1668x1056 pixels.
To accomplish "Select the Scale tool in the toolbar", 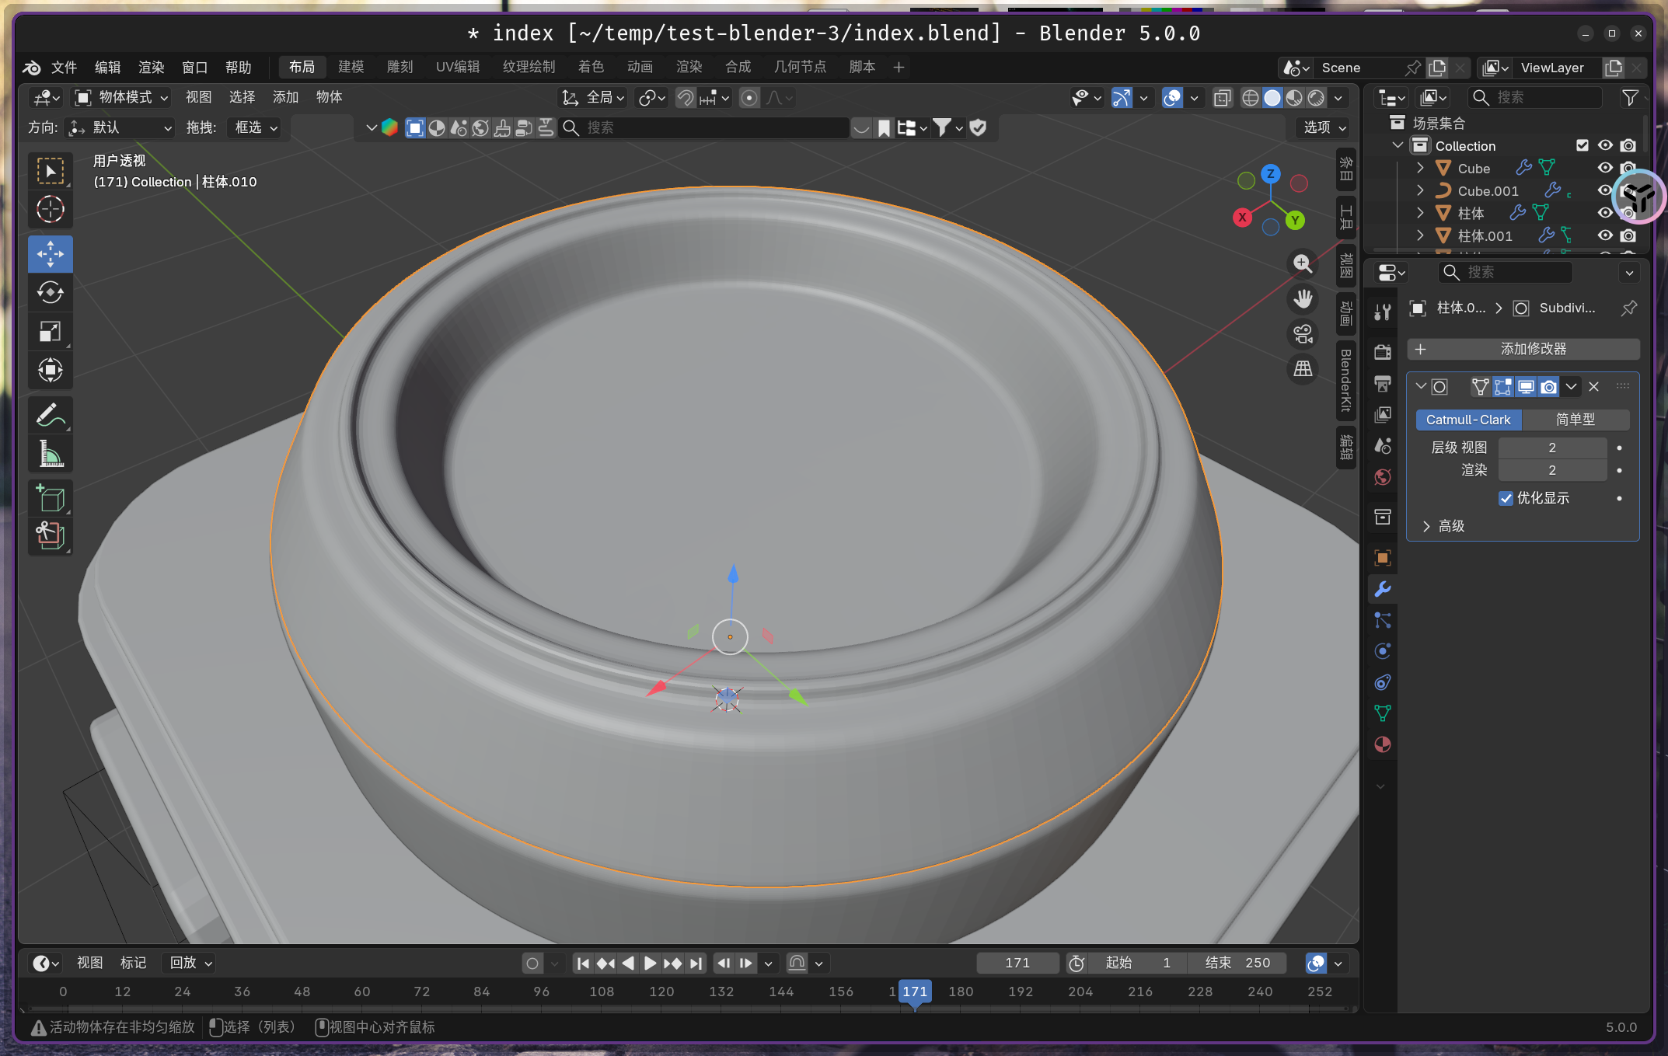I will (x=51, y=332).
